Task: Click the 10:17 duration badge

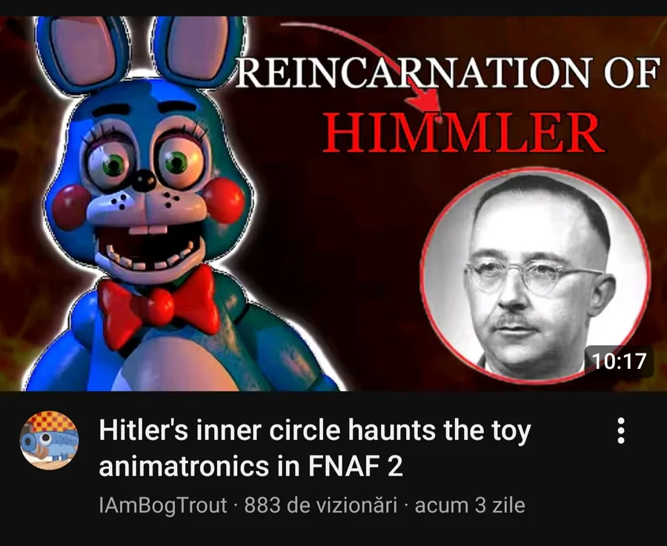Action: click(x=619, y=362)
